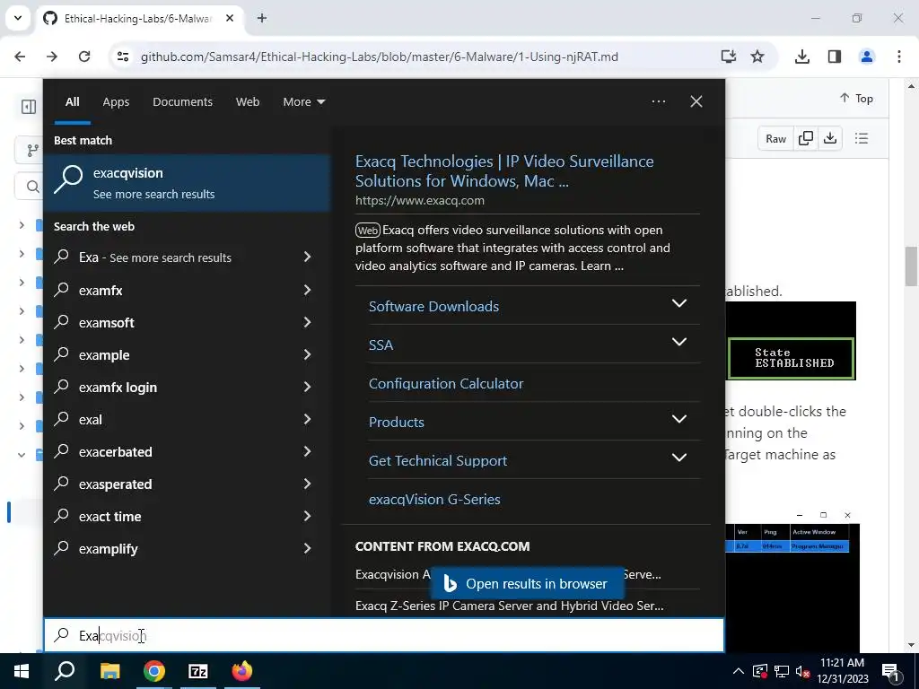Launch 7-Zip from the taskbar

point(198,671)
